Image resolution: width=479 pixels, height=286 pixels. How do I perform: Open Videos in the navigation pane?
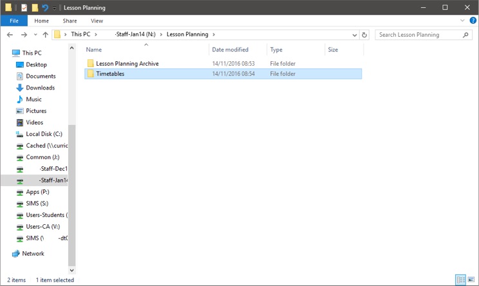tap(35, 122)
